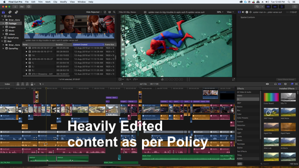
Task: Open the Modify menu
Action: click(64, 2)
